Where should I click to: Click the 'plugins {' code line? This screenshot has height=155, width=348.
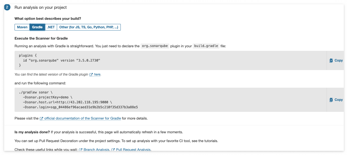28,56
